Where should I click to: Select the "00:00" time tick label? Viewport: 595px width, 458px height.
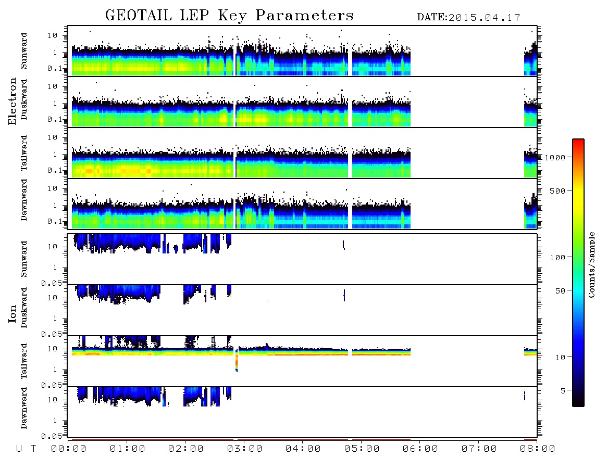69,449
